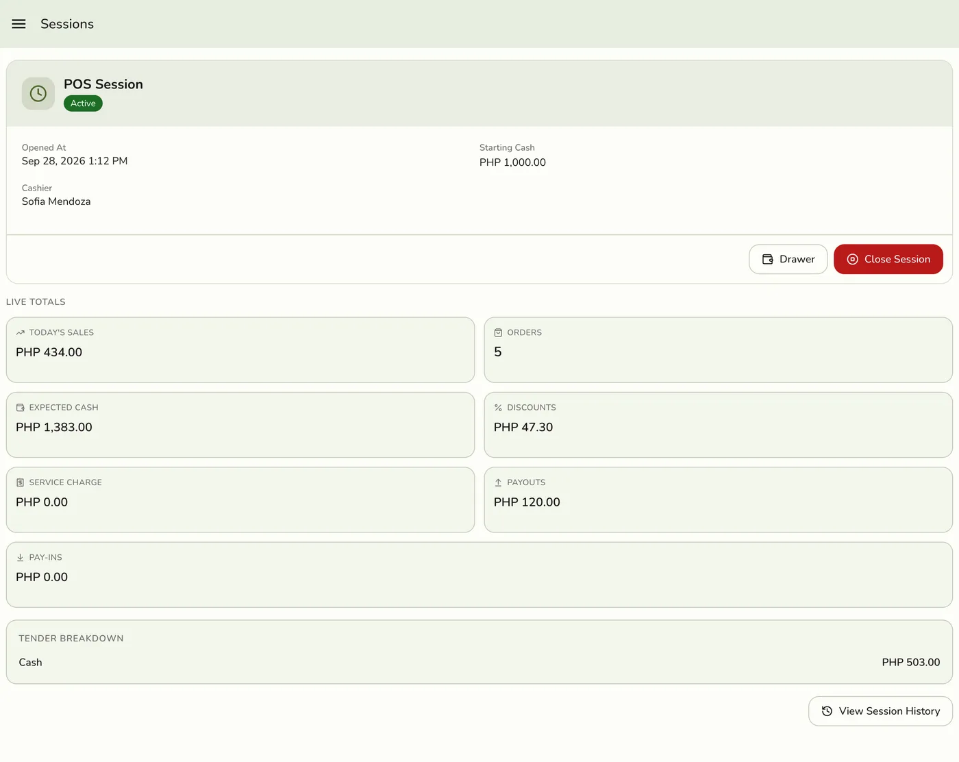Click the TENDER BREAKDOWN heading
The height and width of the screenshot is (762, 959).
point(71,639)
